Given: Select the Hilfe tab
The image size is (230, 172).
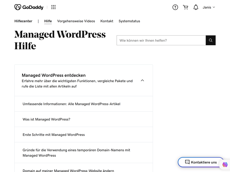Looking at the screenshot, I should (x=48, y=21).
